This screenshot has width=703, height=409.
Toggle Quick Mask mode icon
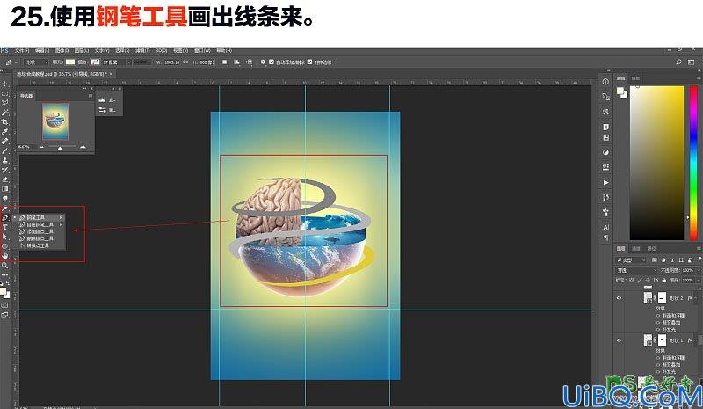(x=5, y=305)
